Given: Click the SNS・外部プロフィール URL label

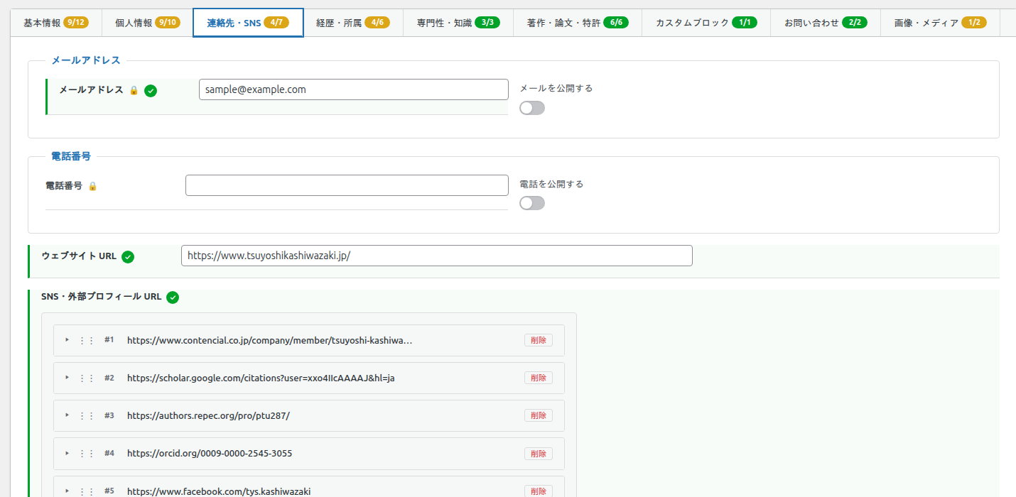Looking at the screenshot, I should [x=102, y=297].
